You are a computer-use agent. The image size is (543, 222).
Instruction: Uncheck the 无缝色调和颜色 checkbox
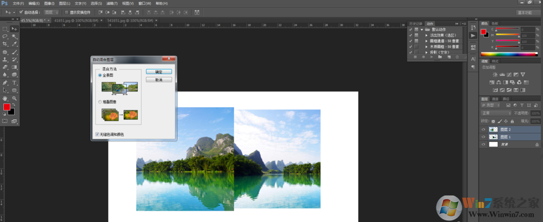[x=97, y=134]
